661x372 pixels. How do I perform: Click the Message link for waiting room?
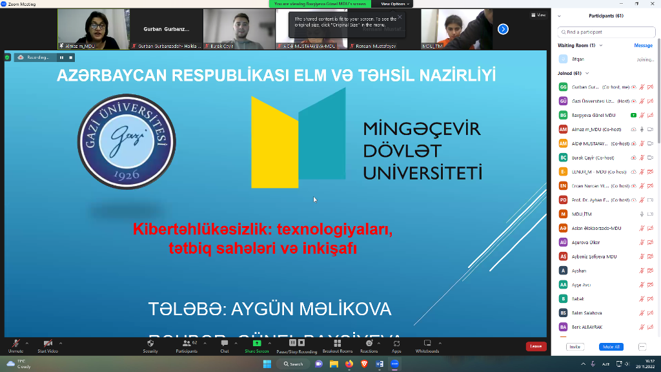643,45
